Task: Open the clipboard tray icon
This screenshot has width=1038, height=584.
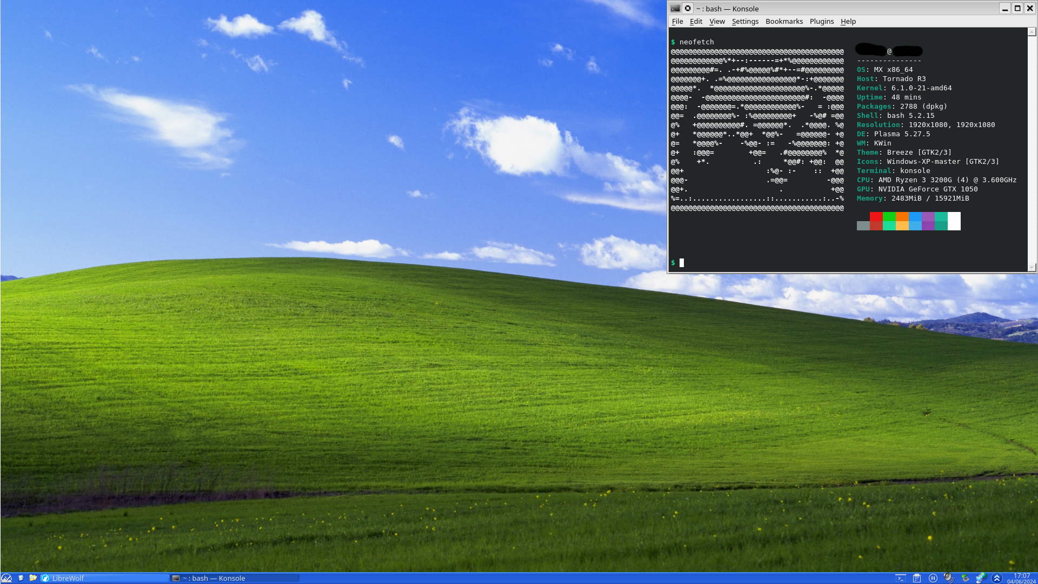Action: (917, 578)
